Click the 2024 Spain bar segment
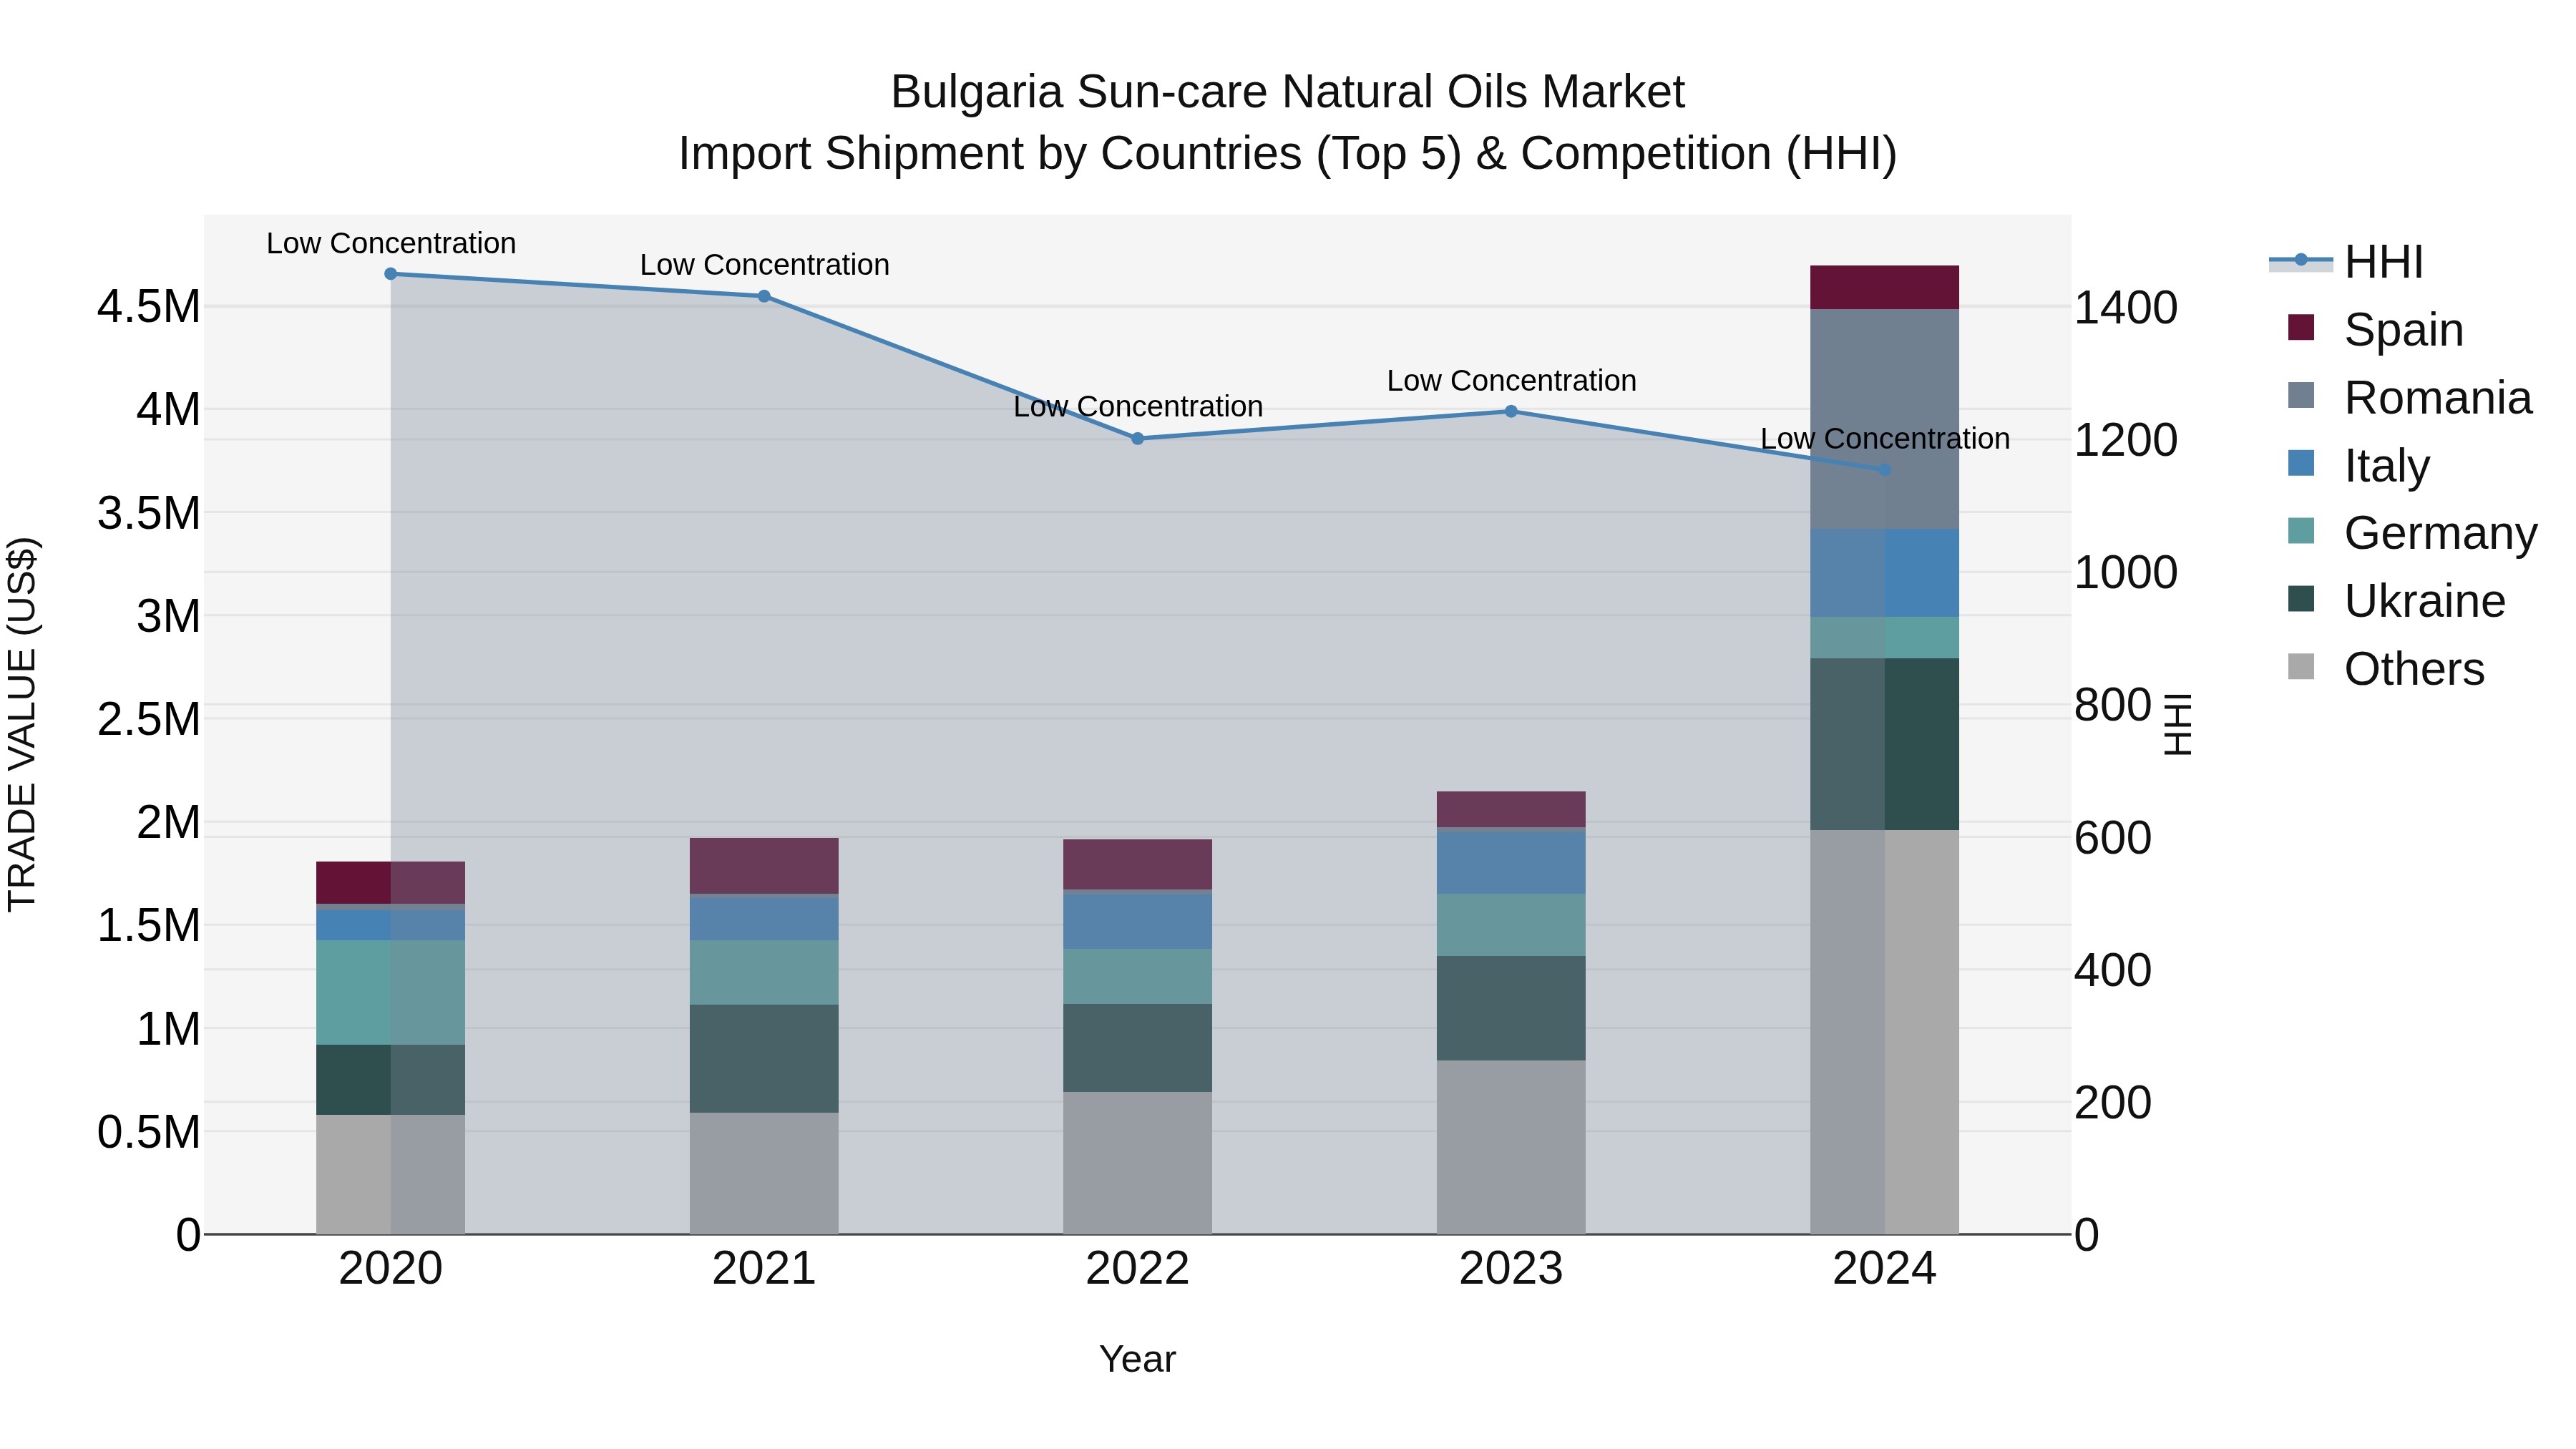The width and height of the screenshot is (2576, 1449). (x=1885, y=288)
